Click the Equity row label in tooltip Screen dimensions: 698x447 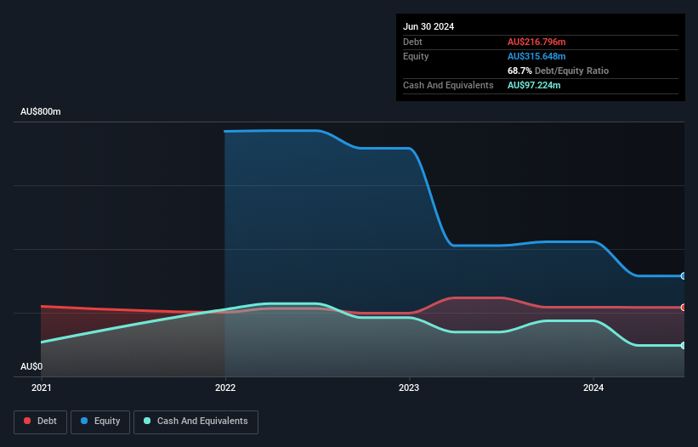416,56
